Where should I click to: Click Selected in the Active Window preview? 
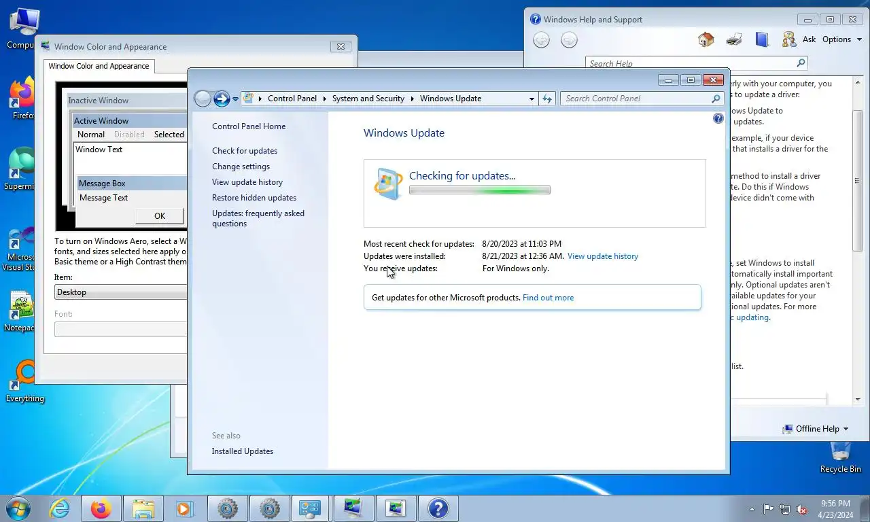169,135
